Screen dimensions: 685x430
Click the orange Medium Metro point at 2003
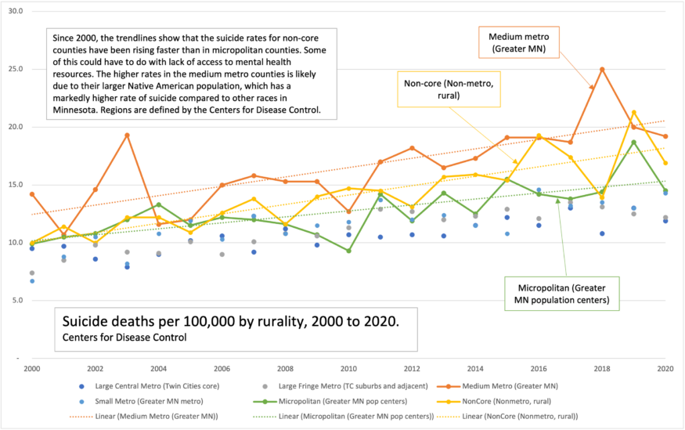click(x=127, y=136)
